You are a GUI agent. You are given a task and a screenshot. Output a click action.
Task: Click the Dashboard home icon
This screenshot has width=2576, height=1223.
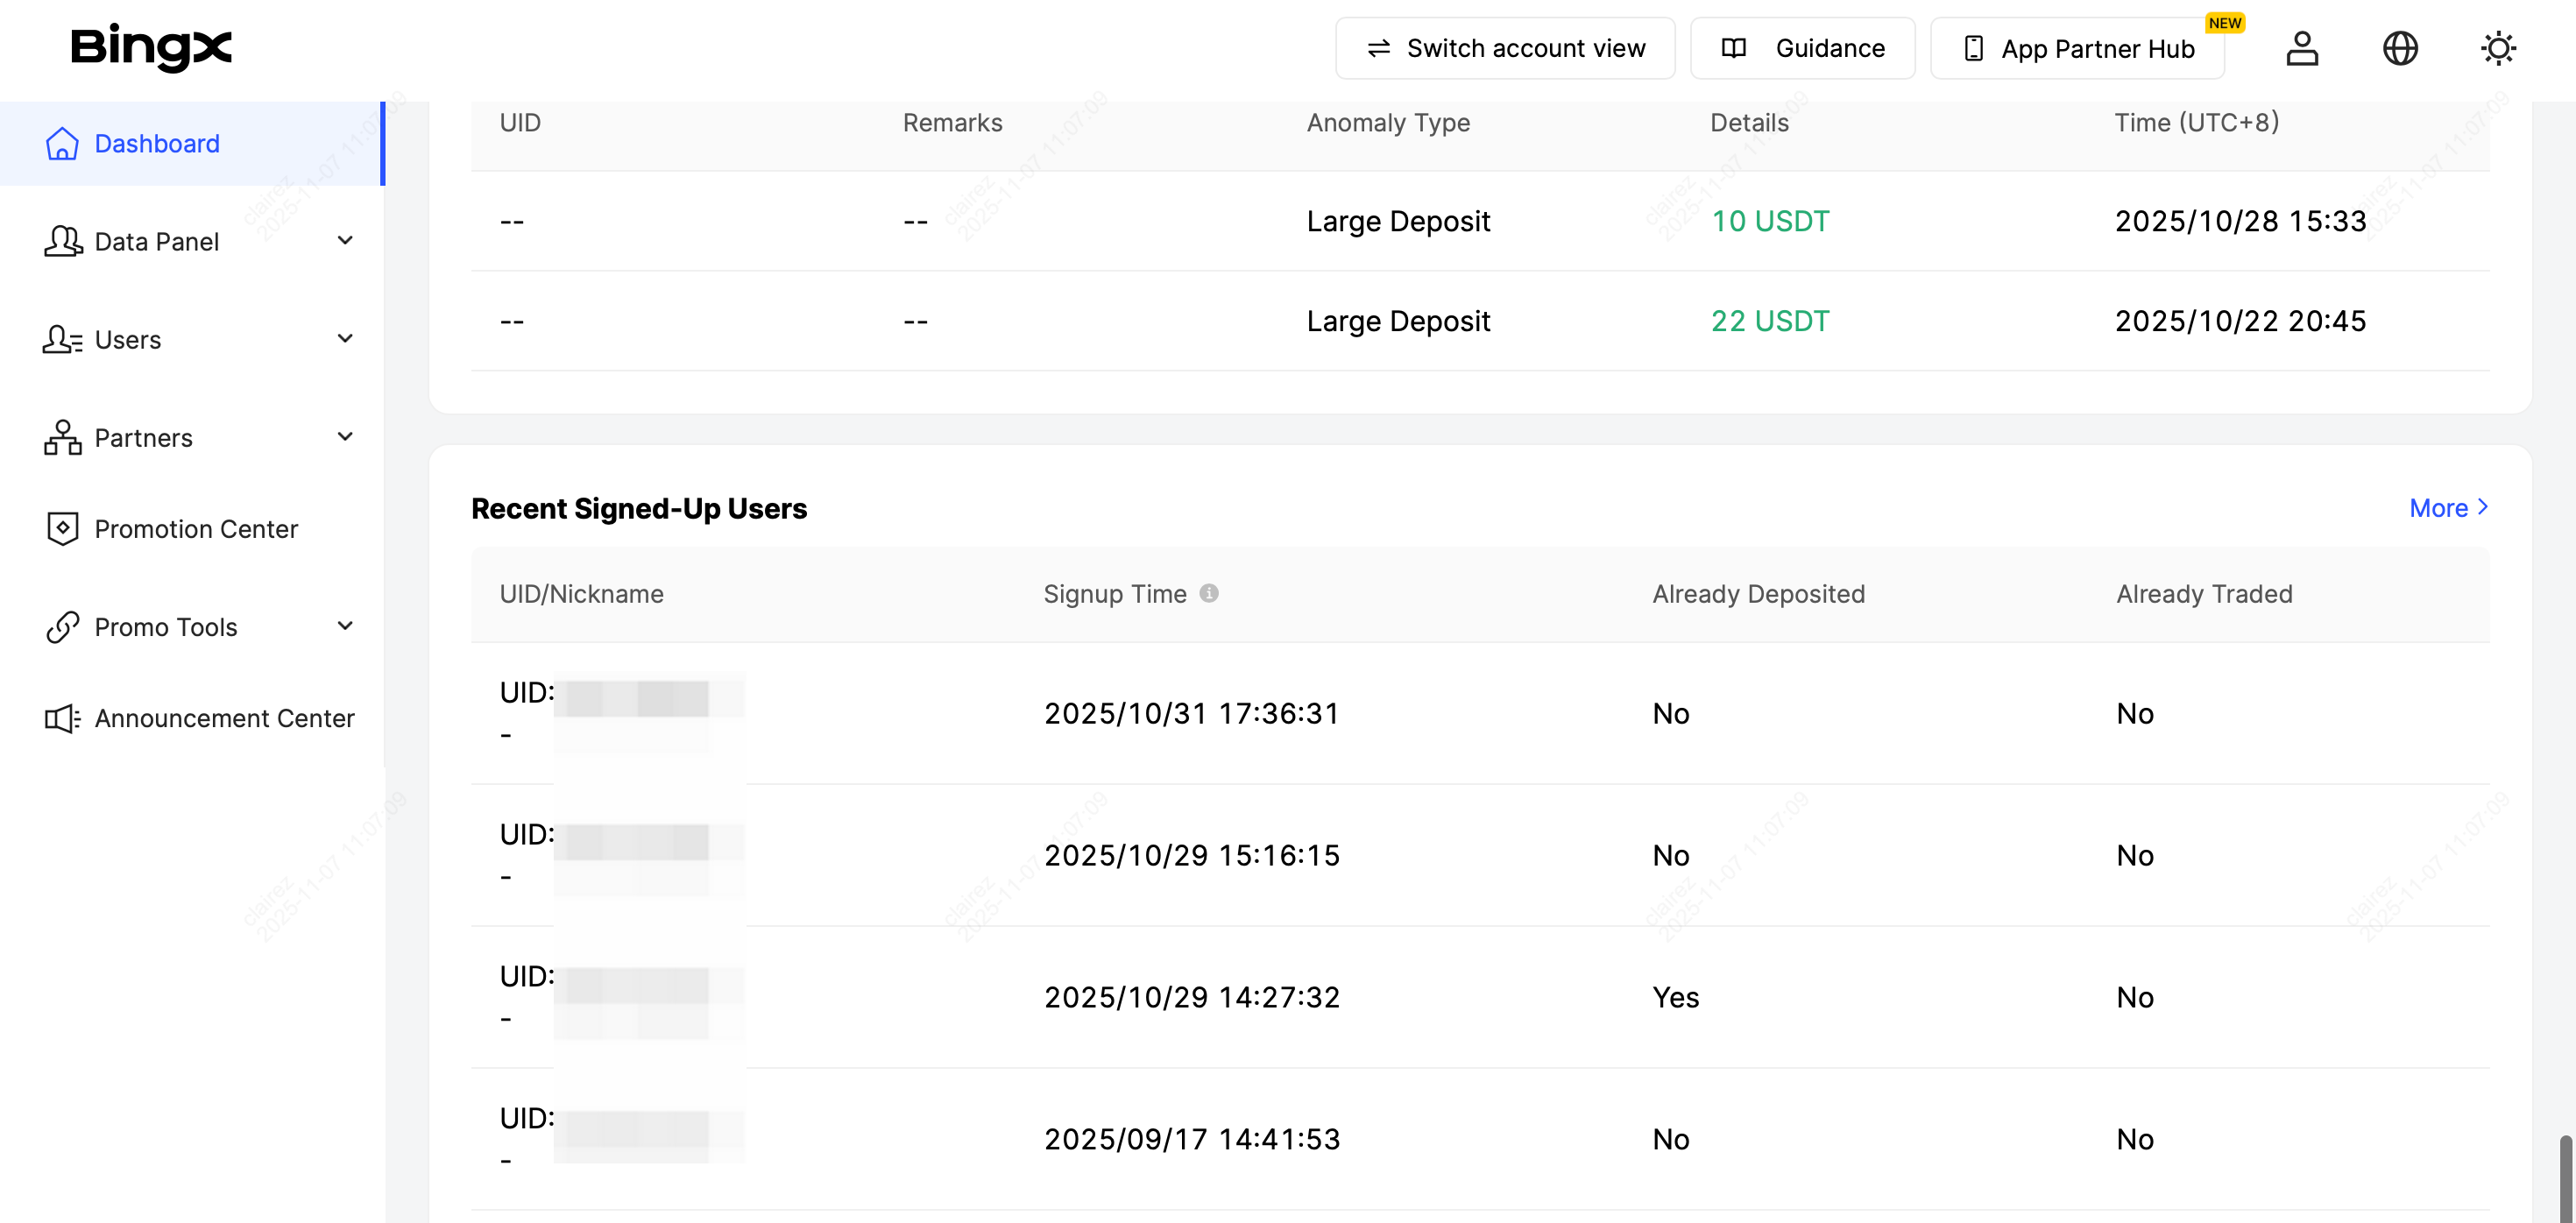click(62, 144)
